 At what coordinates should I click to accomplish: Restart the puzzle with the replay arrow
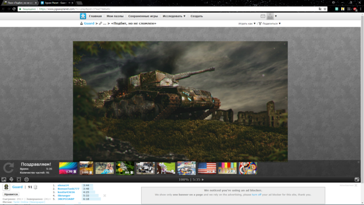coord(9,167)
